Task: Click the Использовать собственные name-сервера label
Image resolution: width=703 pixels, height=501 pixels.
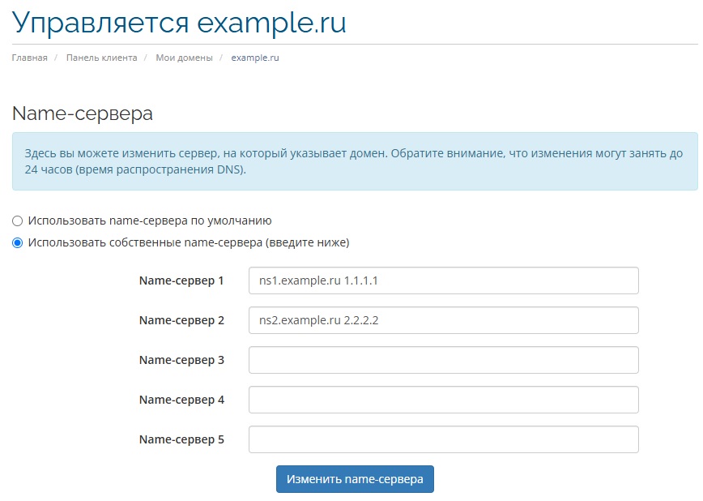Action: click(x=189, y=243)
